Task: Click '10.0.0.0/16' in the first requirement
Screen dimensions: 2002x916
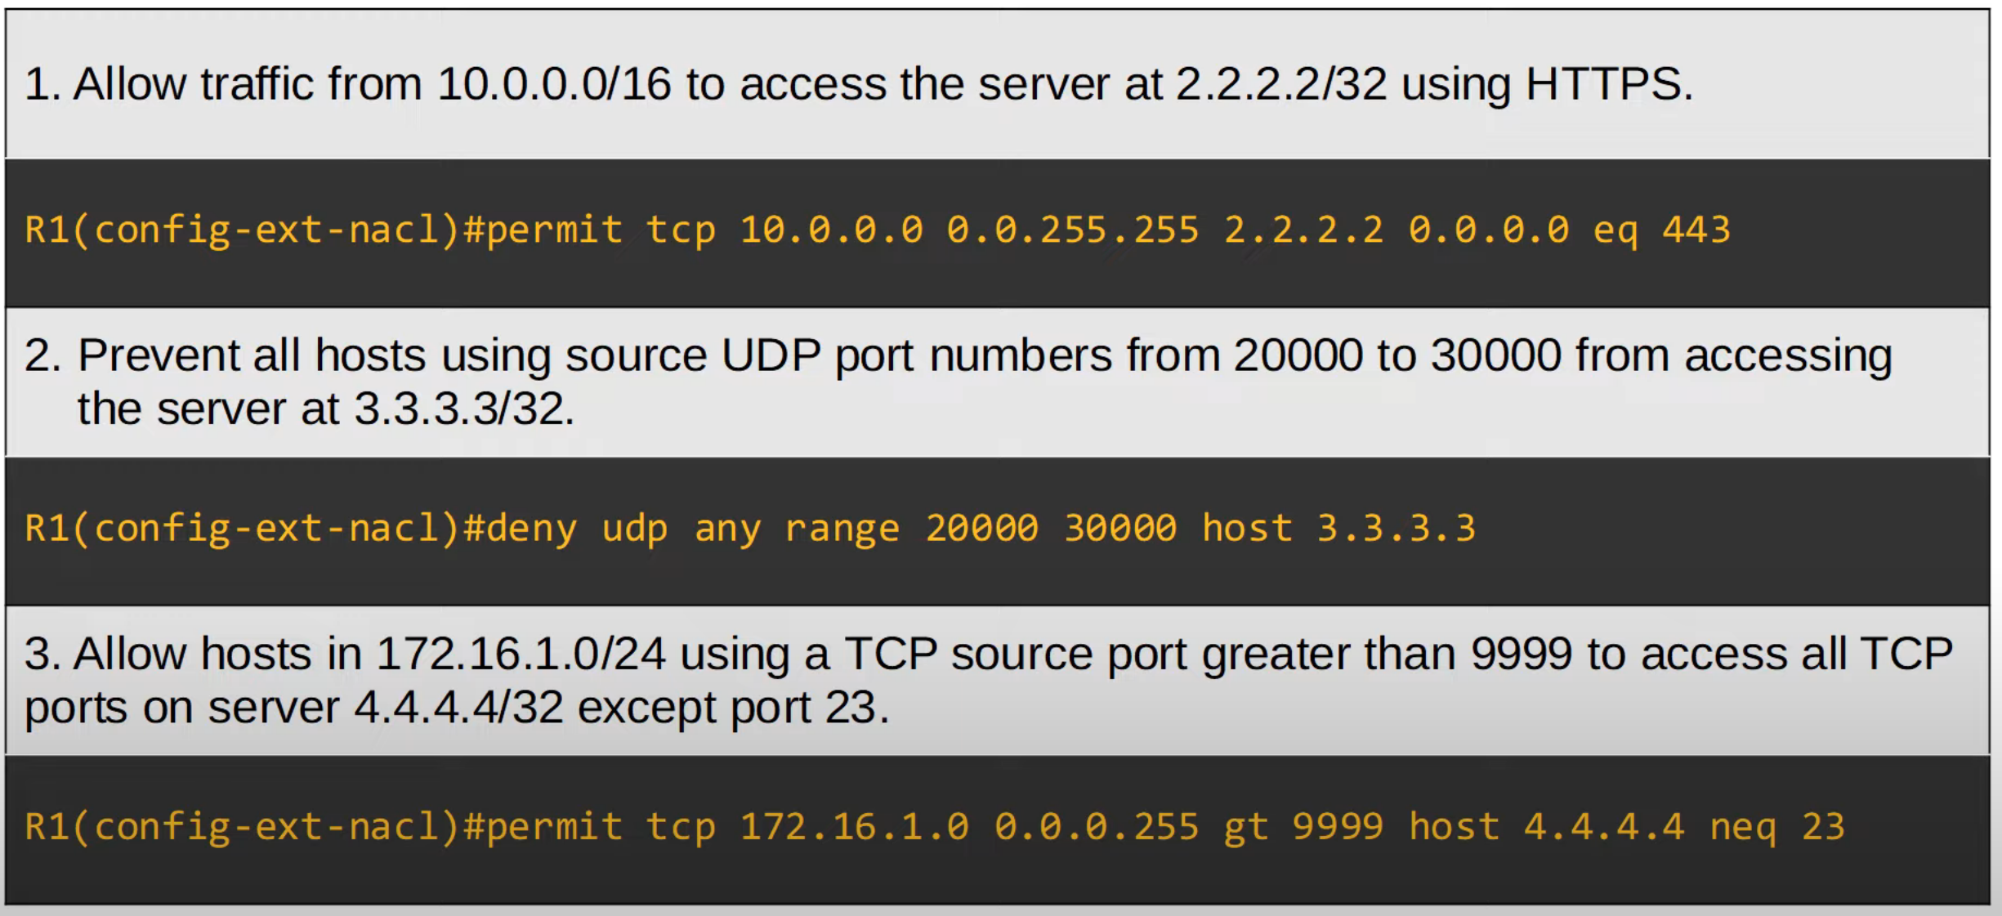Action: 554,84
